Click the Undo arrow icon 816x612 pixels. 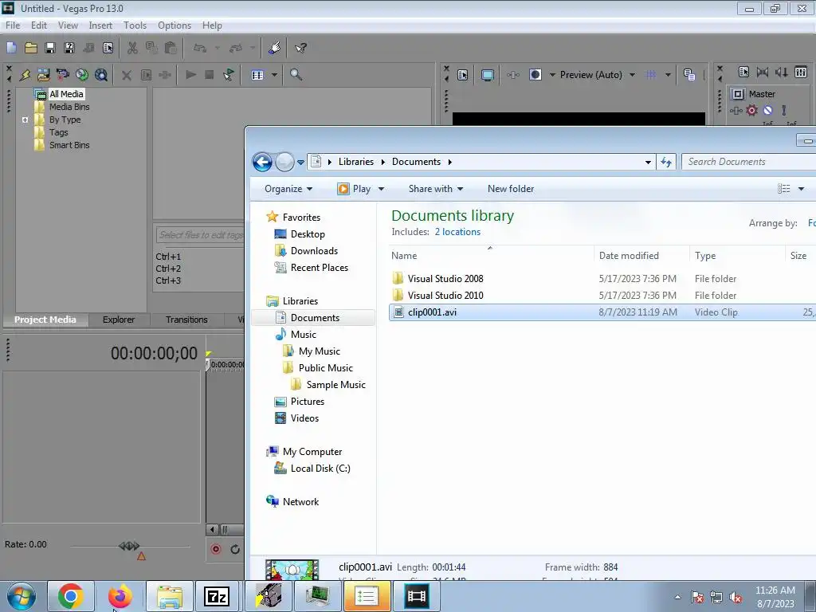pyautogui.click(x=200, y=48)
